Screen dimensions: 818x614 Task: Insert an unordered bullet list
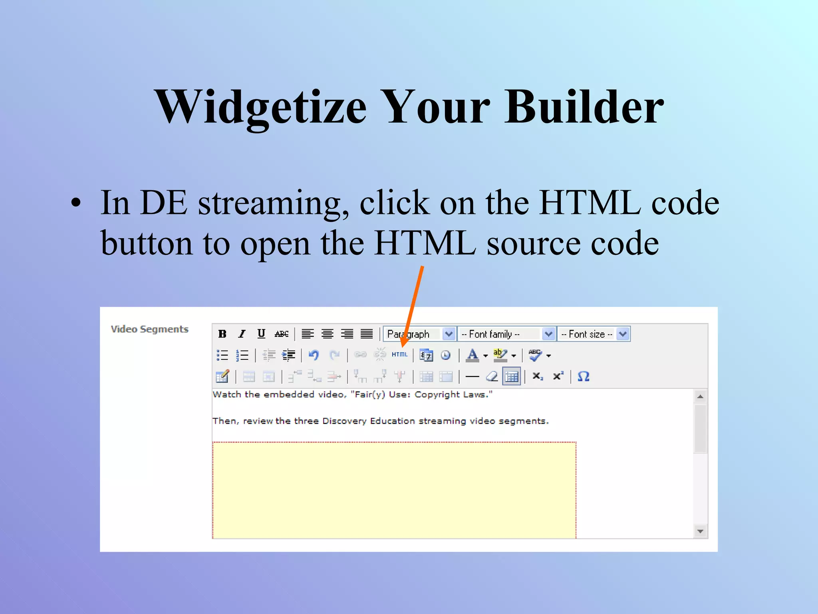coord(222,355)
